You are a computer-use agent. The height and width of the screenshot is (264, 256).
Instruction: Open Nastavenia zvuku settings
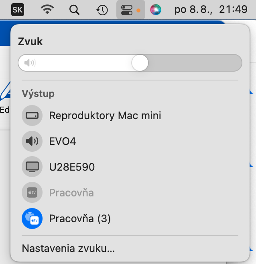tap(68, 248)
